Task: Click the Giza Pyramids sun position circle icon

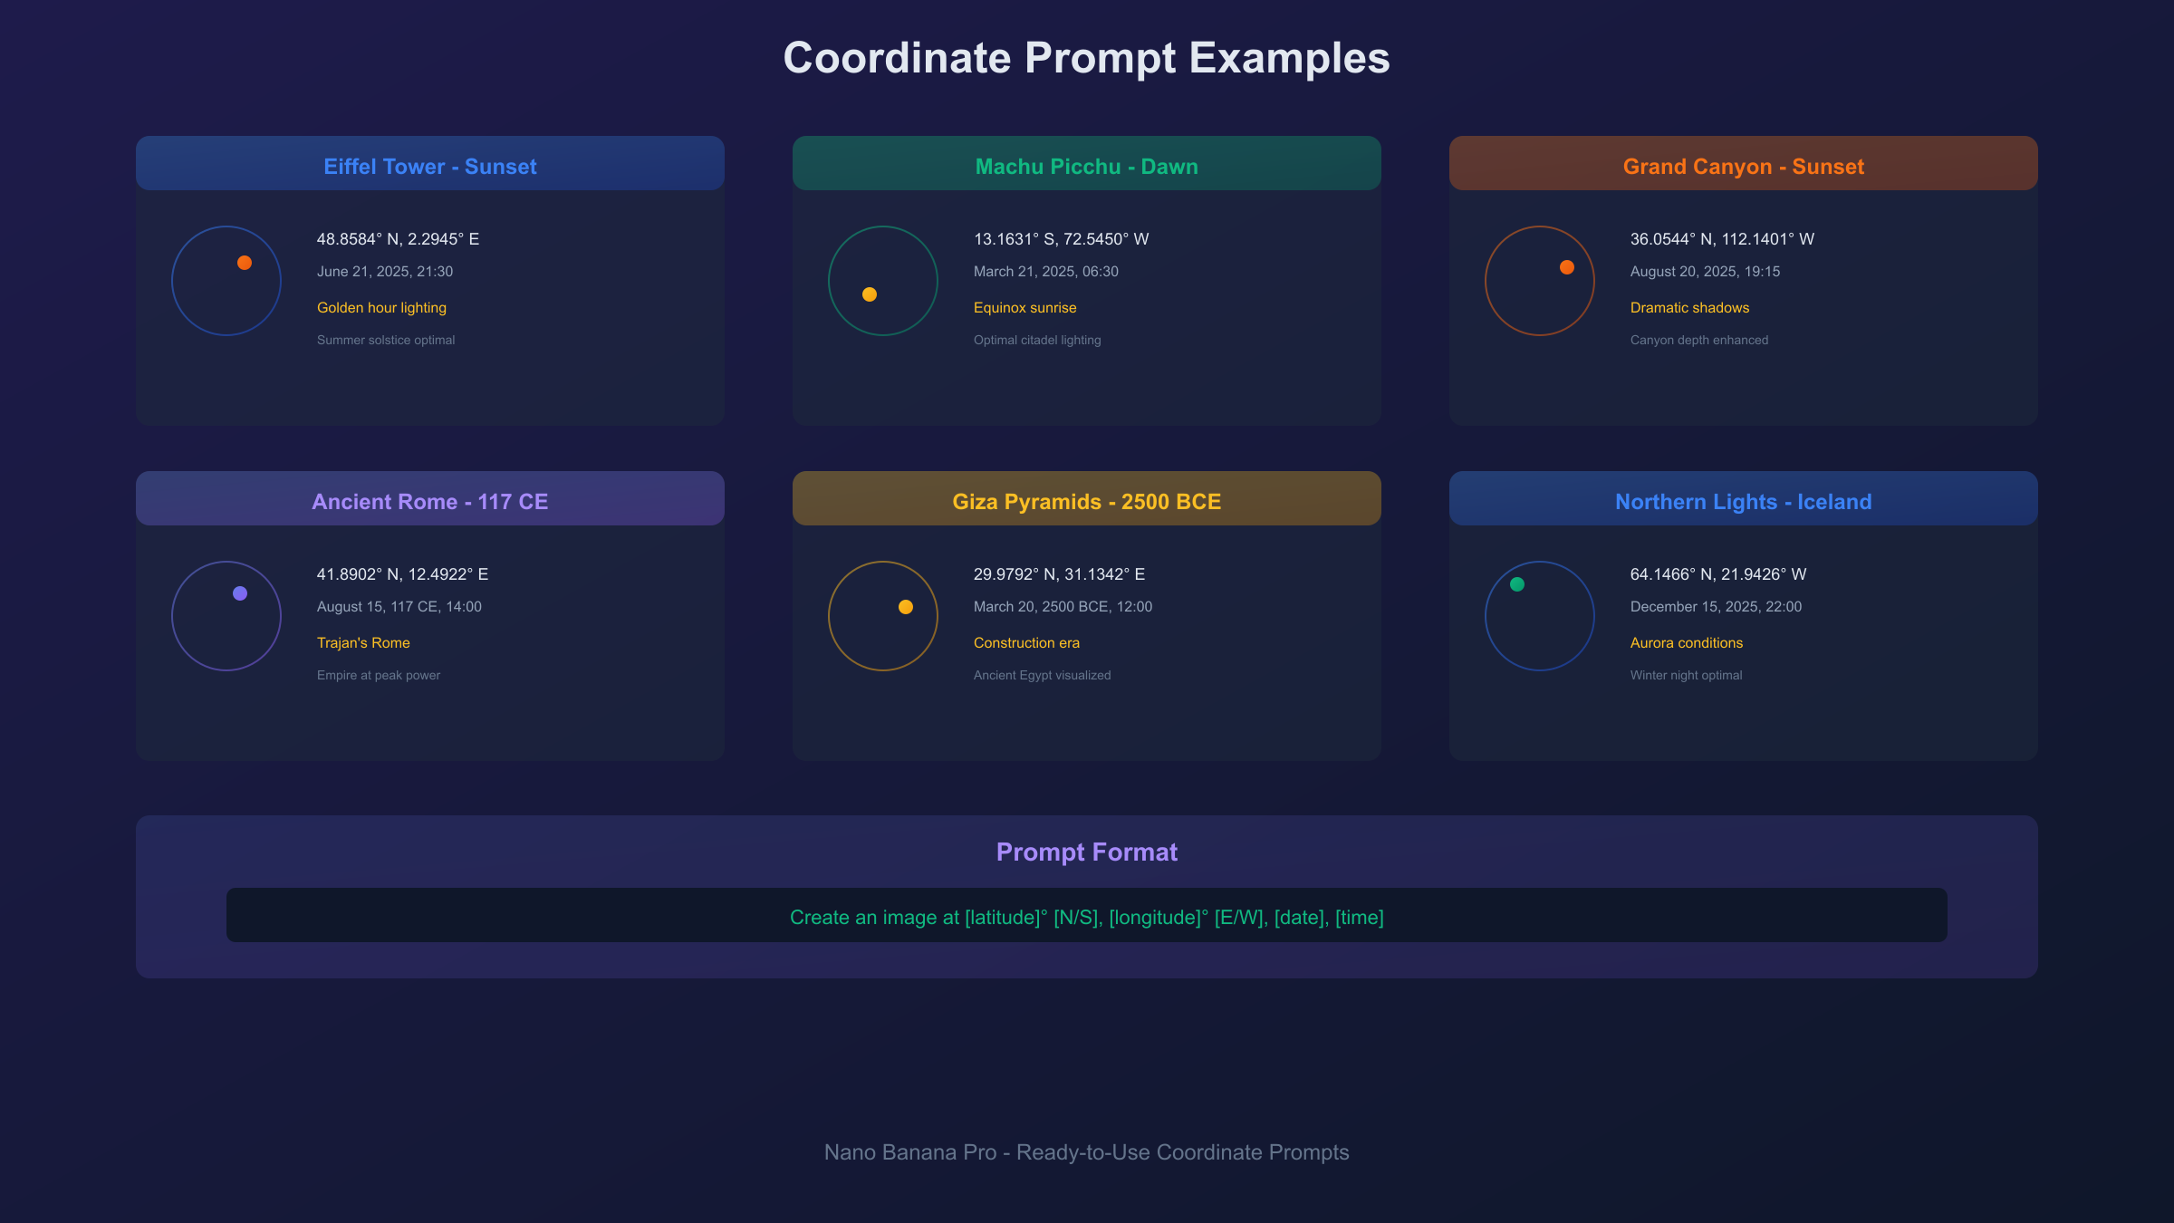Action: [883, 616]
